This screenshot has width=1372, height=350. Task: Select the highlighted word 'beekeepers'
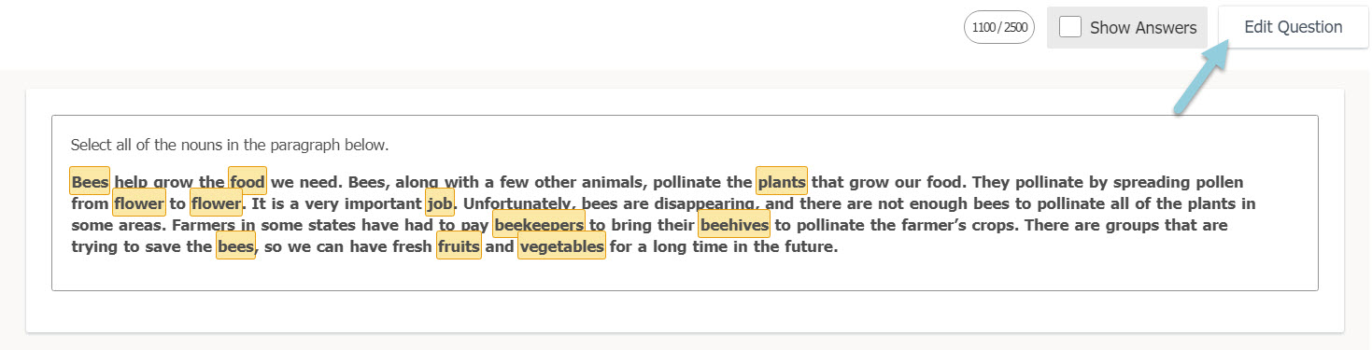(539, 225)
